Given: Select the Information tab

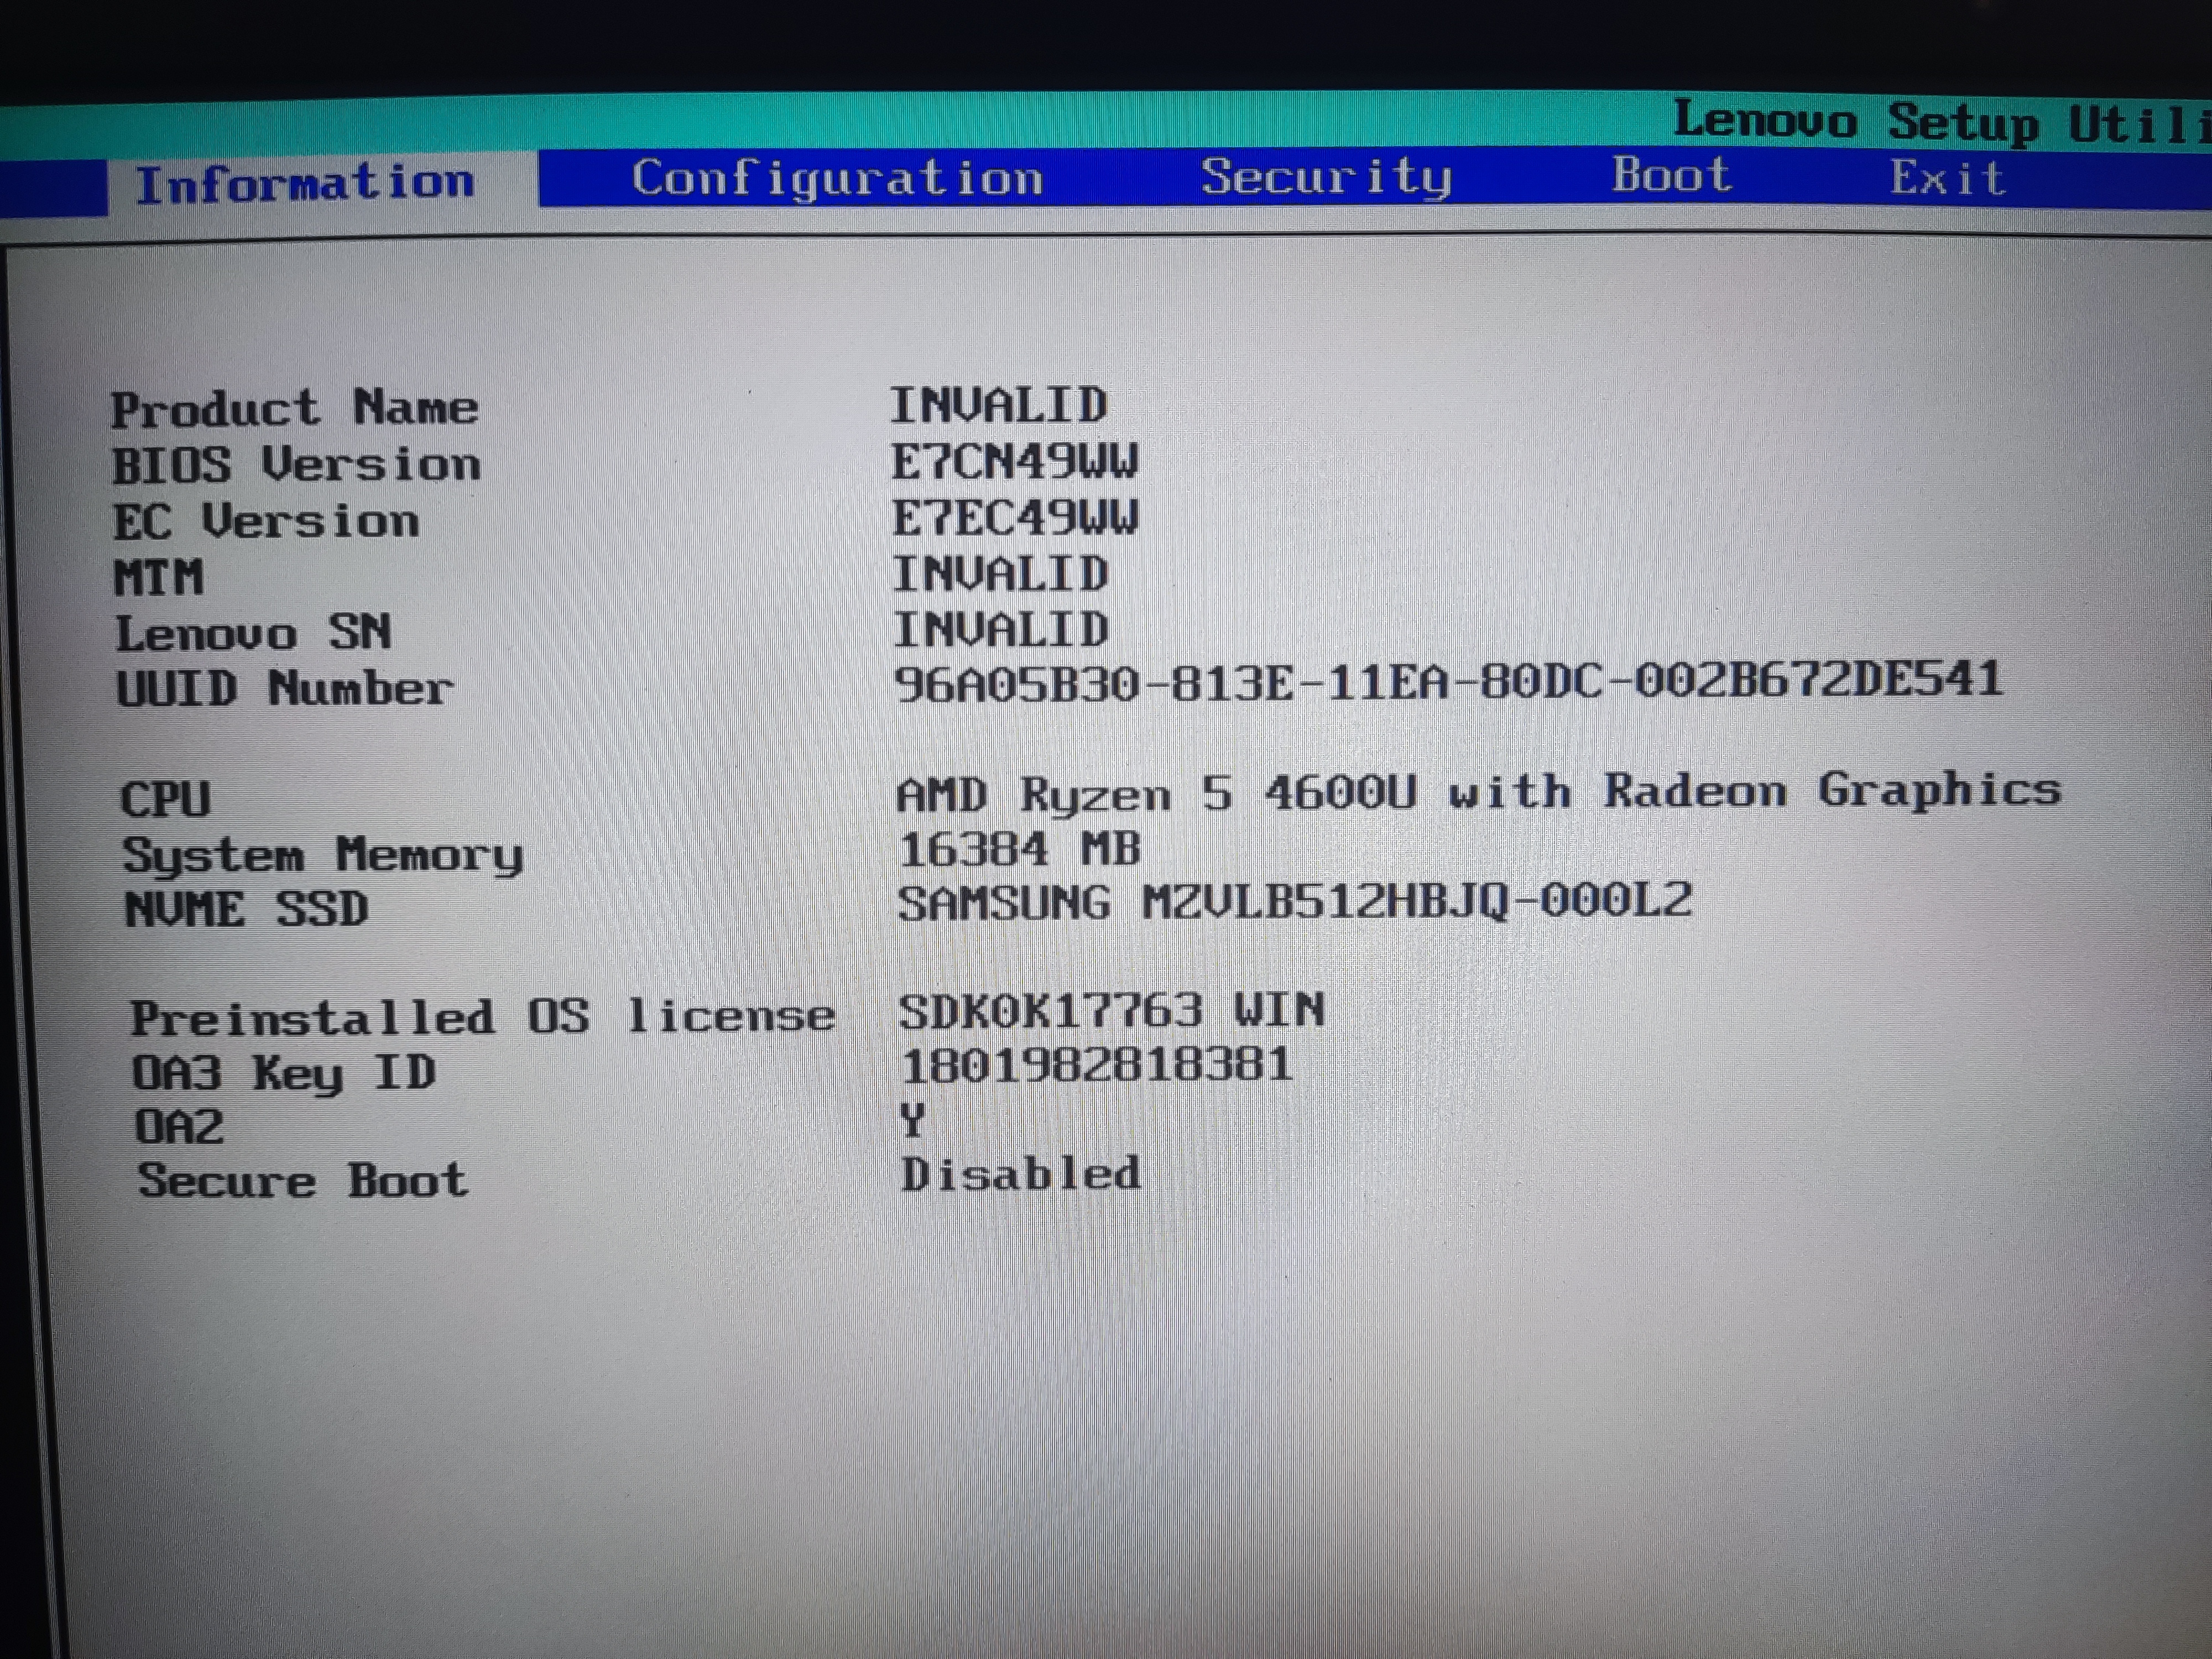Looking at the screenshot, I should (x=304, y=184).
